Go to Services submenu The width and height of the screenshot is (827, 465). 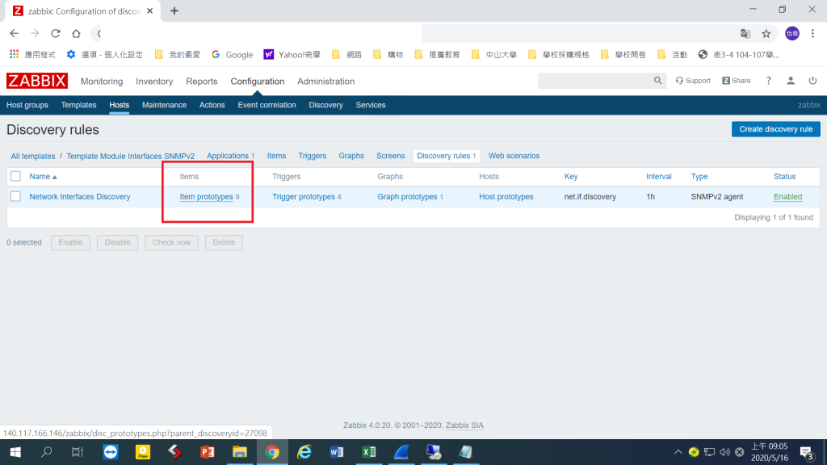pos(370,105)
